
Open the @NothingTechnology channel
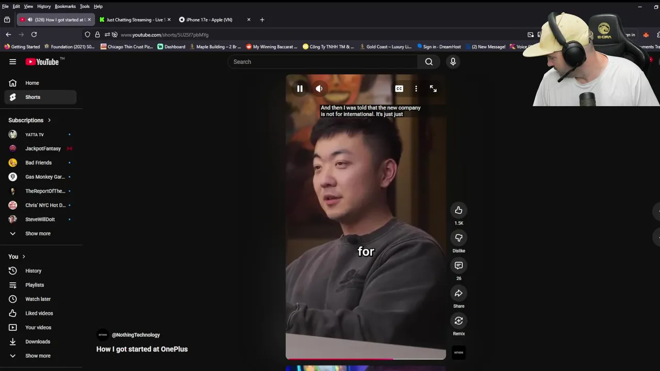coord(136,335)
